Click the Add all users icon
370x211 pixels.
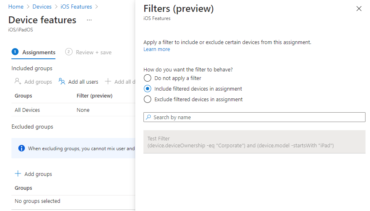click(62, 82)
